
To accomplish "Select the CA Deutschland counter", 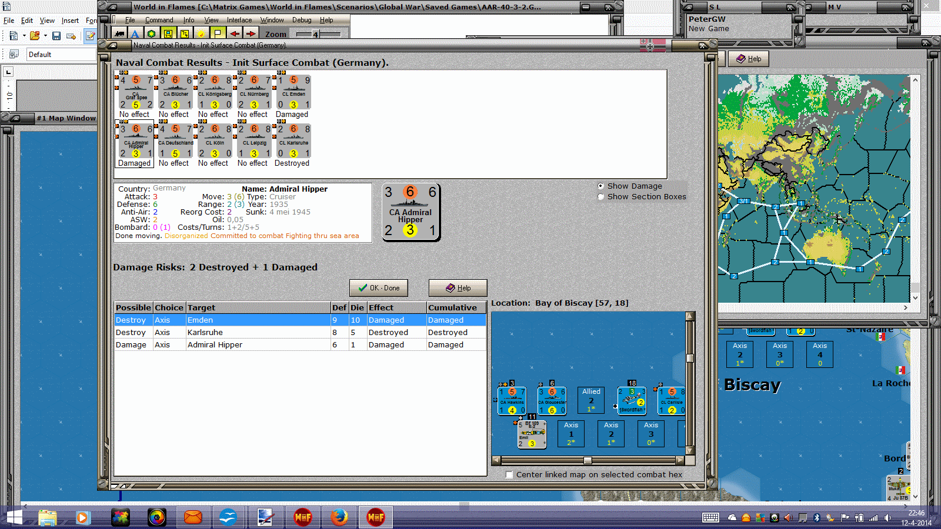I will pyautogui.click(x=175, y=141).
